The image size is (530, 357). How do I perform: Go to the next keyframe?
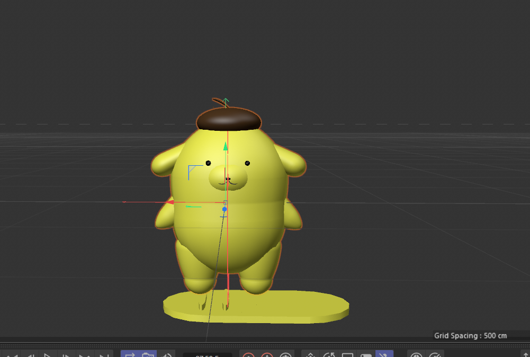tap(84, 354)
